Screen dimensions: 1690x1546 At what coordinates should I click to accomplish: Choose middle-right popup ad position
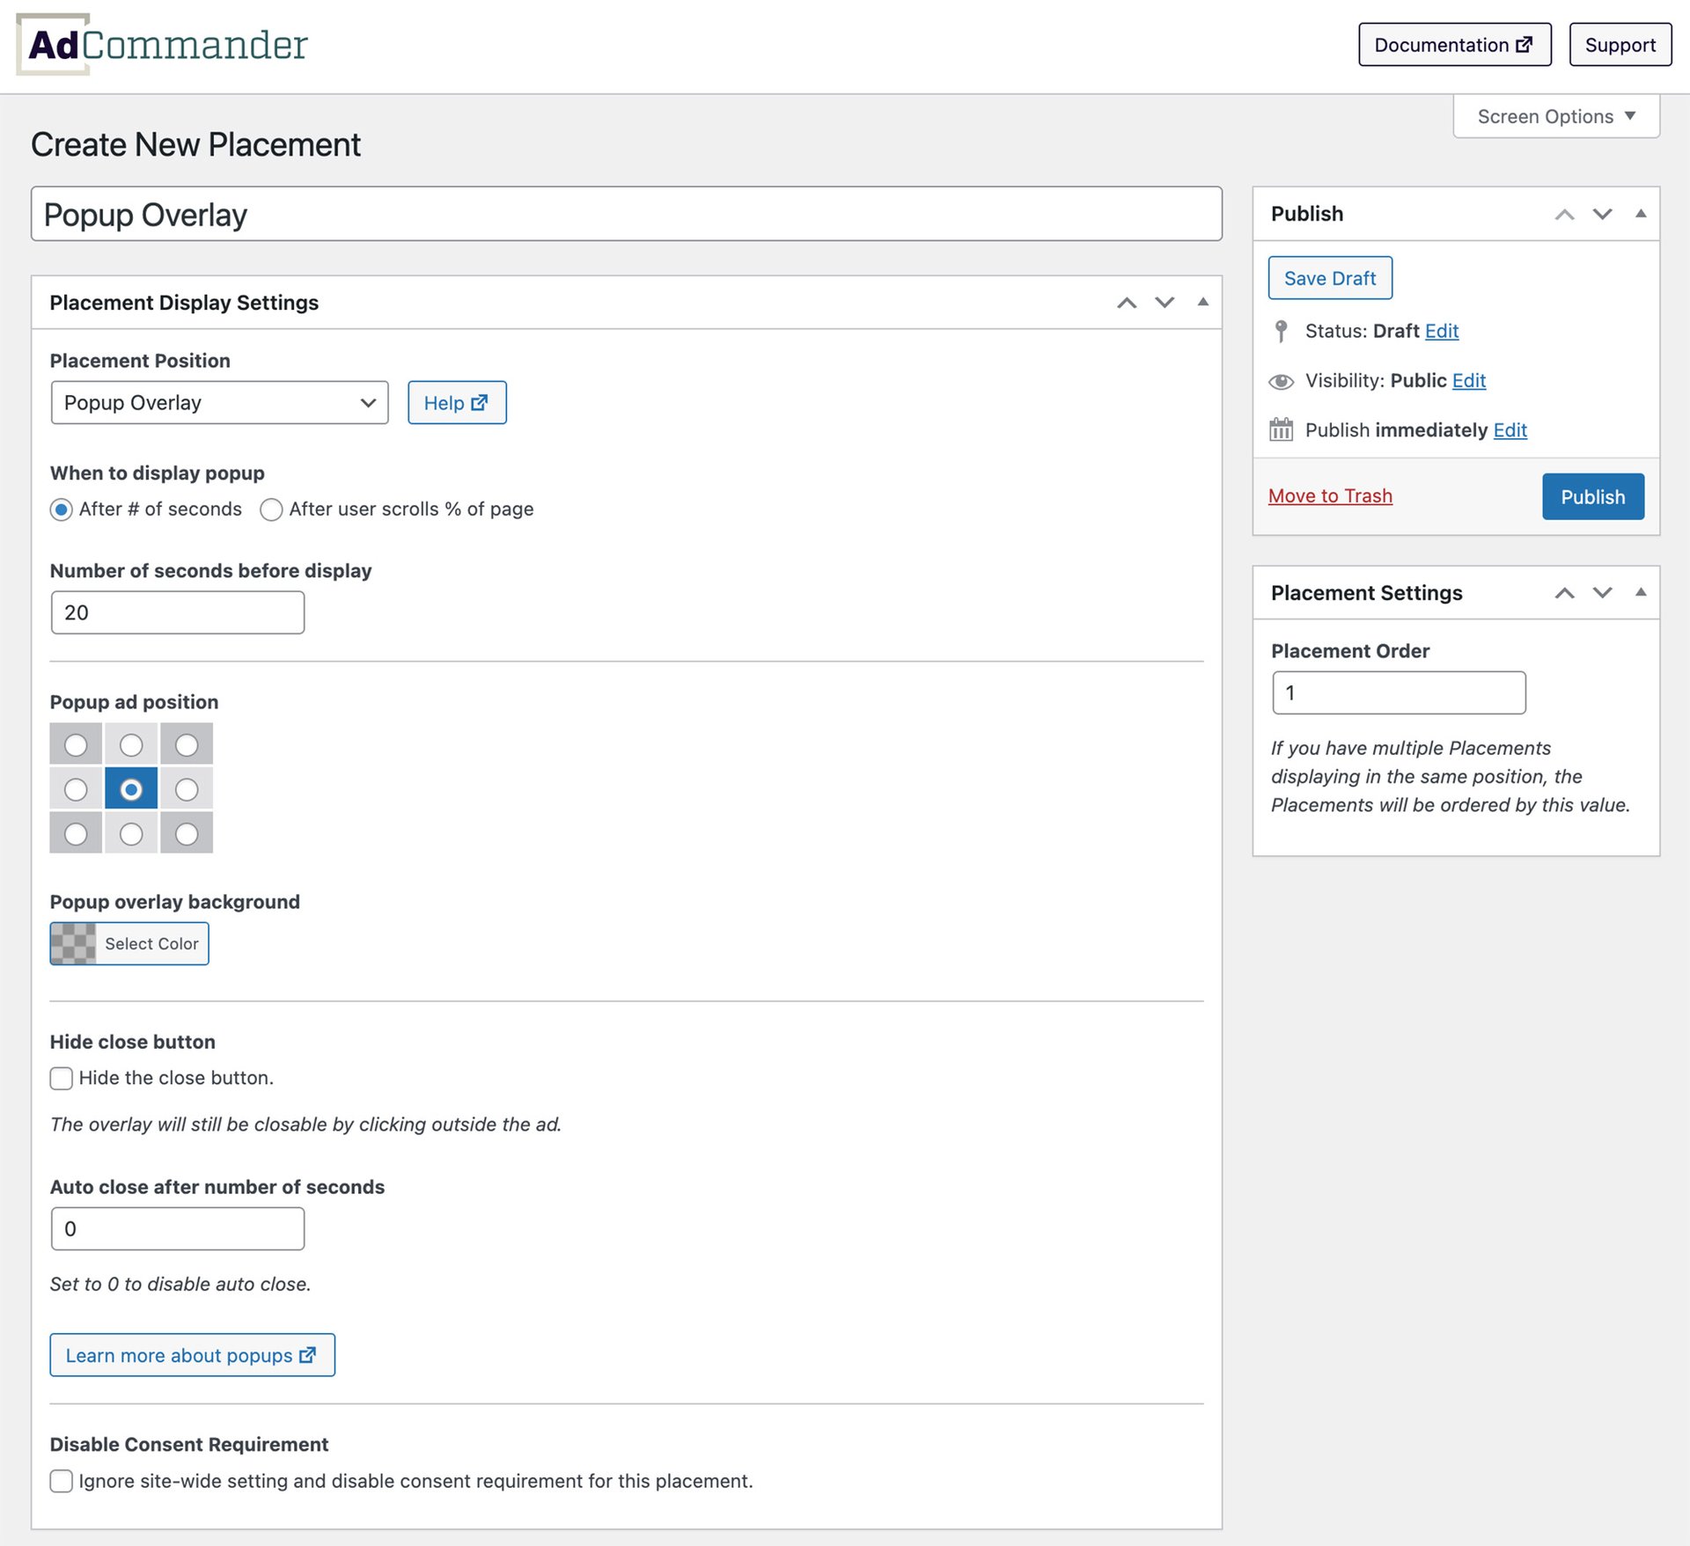pyautogui.click(x=187, y=789)
